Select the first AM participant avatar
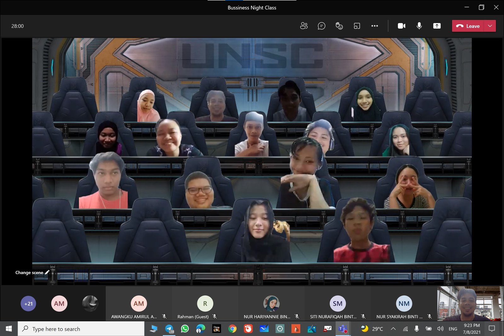The image size is (504, 336). pos(59,304)
